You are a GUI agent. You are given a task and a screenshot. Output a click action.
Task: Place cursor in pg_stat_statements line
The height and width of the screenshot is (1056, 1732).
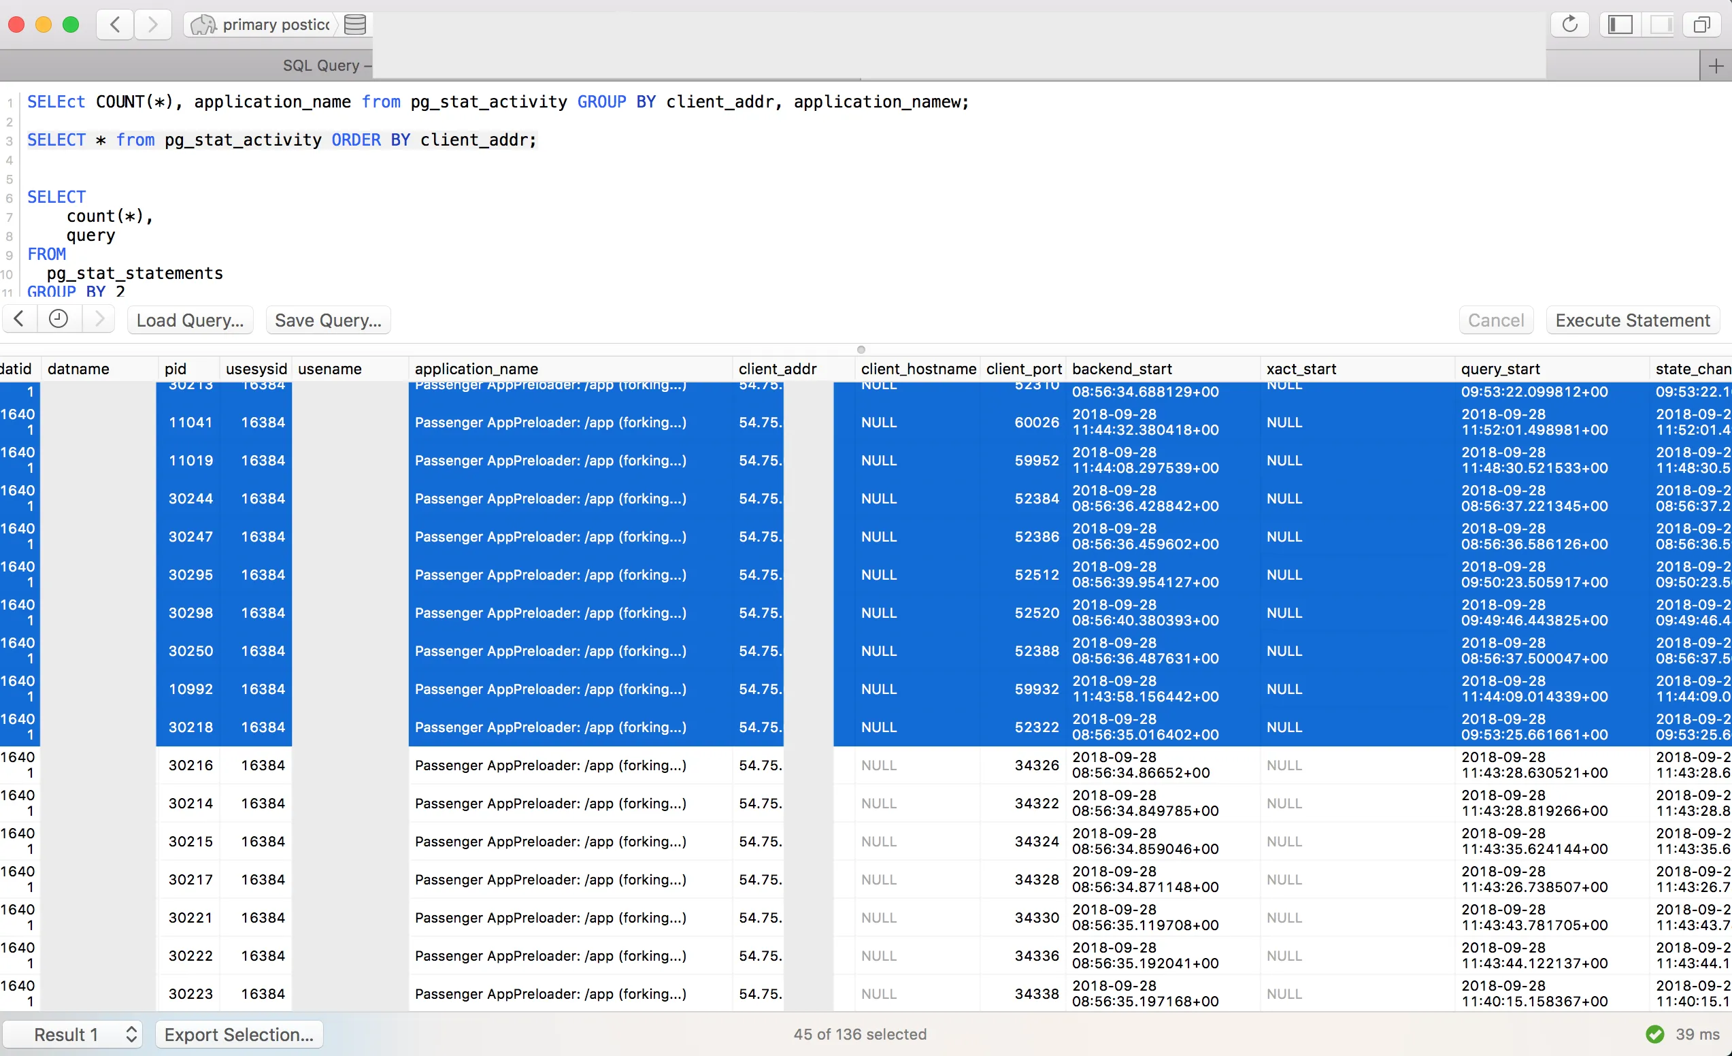135,273
